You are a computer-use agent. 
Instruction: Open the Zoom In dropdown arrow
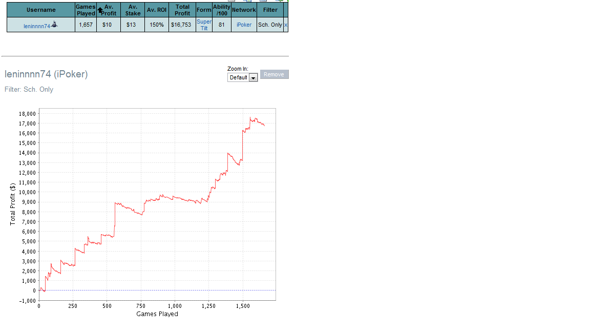[x=253, y=77]
